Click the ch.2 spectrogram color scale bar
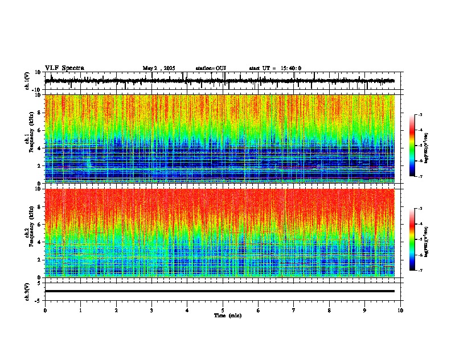Image resolution: width=451 pixels, height=348 pixels. 412,239
